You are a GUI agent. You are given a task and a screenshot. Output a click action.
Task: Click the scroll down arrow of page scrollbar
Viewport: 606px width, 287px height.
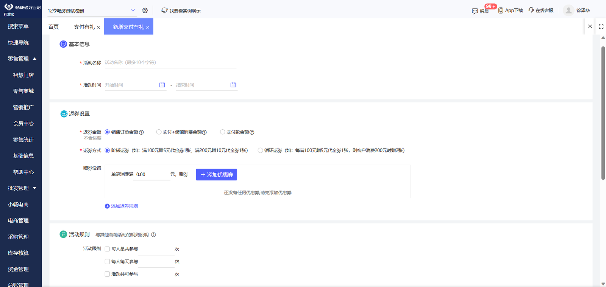(x=603, y=284)
